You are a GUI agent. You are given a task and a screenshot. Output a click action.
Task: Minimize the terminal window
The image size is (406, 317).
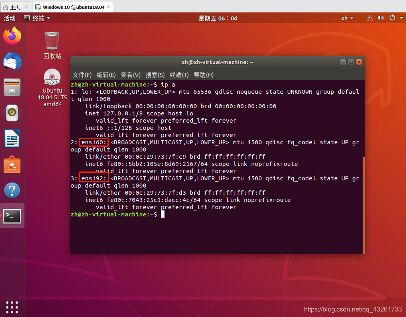tap(343, 62)
